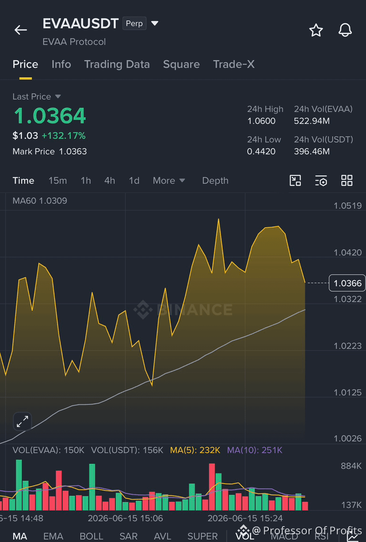This screenshot has height=542, width=366.
Task: Switch to the Price tab
Action: coord(25,64)
